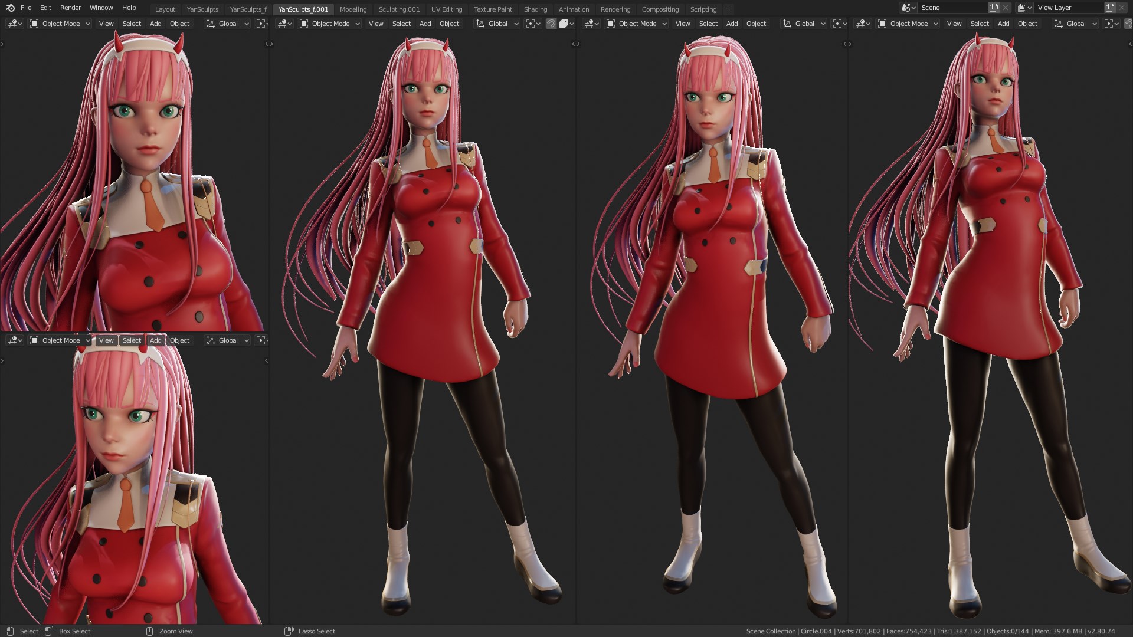Click the pivot point icon in bottom-left viewport

pyautogui.click(x=261, y=340)
